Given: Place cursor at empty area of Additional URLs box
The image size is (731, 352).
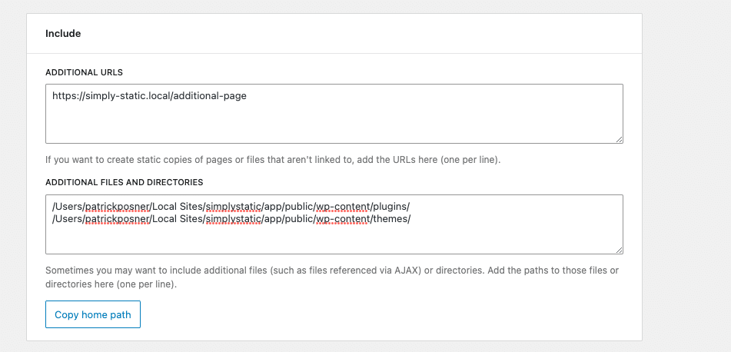Looking at the screenshot, I should (x=334, y=124).
